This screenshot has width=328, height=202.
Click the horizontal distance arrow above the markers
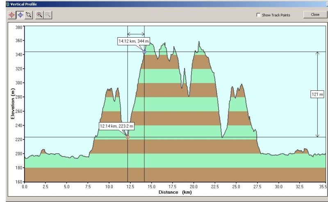coord(136,34)
